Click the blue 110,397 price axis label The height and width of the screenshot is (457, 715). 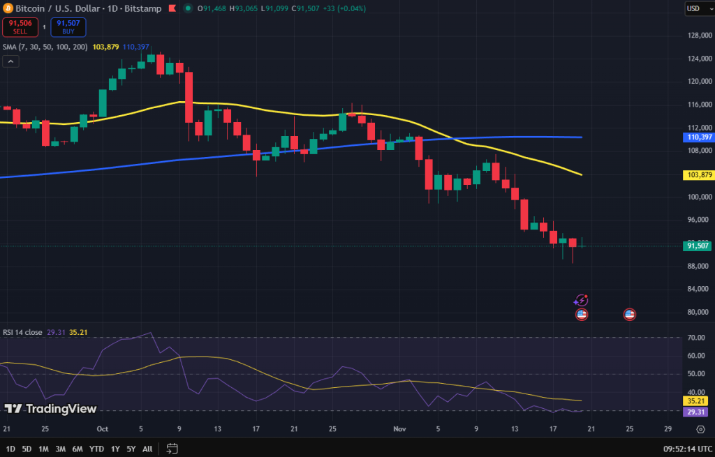tap(698, 137)
